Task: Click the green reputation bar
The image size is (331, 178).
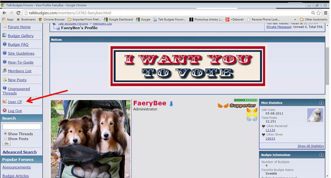Action: (246, 100)
